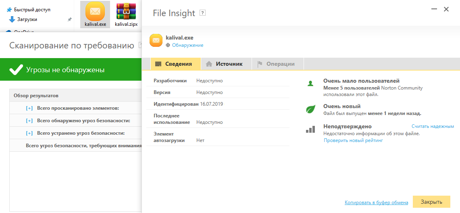This screenshot has height=213, width=460.
Task: Click 'Копировать в буфер обмена' link
Action: [377, 203]
